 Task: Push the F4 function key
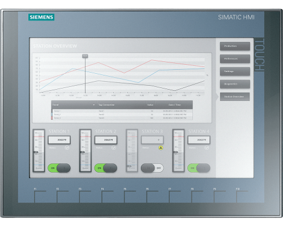pos(108,196)
